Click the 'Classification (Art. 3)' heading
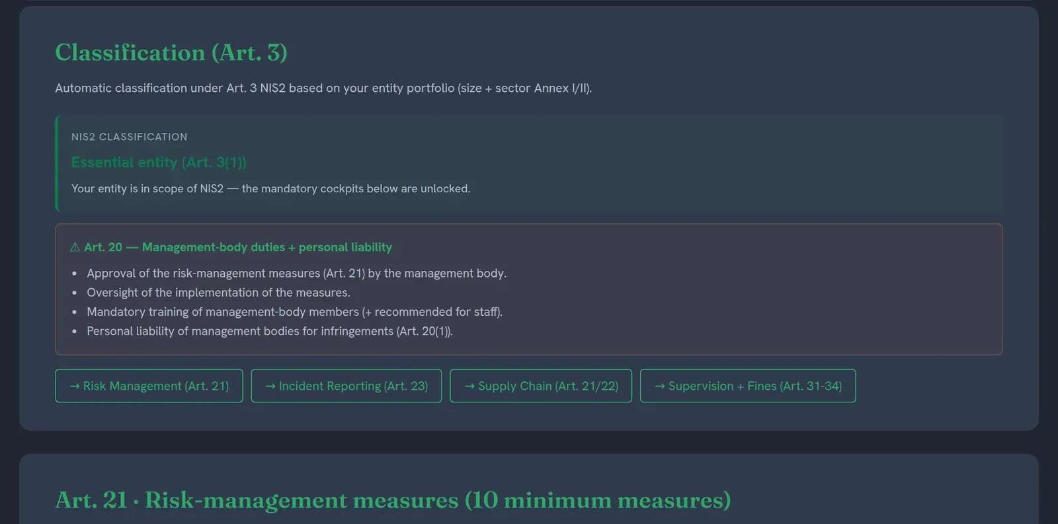This screenshot has width=1058, height=524. 171,53
